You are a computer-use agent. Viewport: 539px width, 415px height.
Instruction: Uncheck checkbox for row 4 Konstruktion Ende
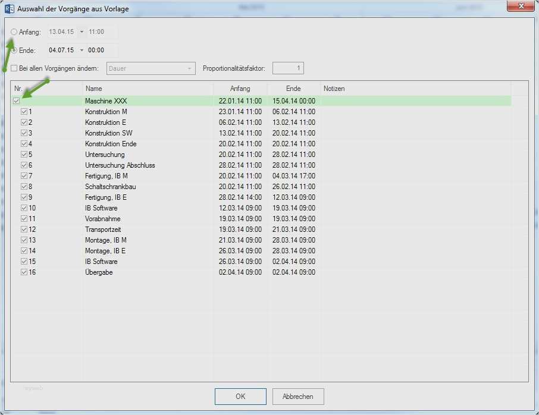coord(24,144)
